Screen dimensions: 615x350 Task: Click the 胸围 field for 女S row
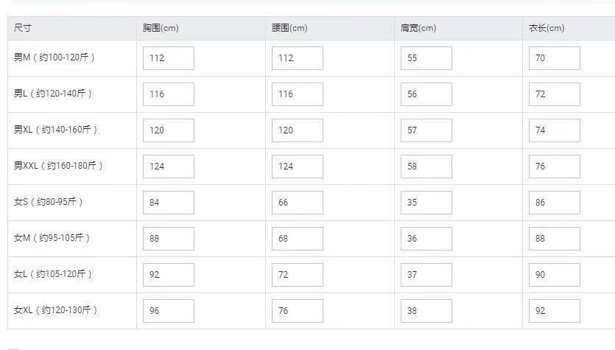click(168, 203)
